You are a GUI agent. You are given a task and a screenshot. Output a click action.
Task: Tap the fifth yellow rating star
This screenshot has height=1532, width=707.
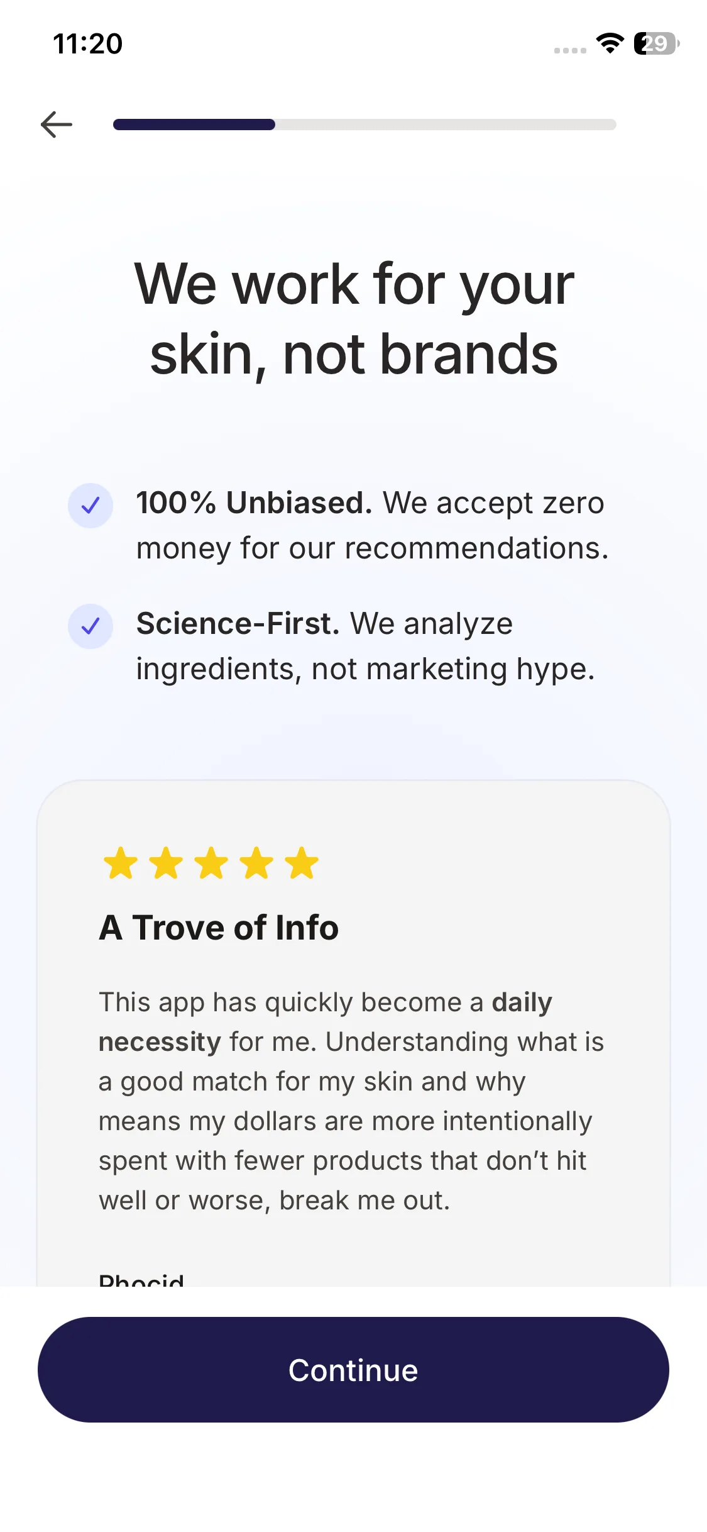tap(302, 863)
